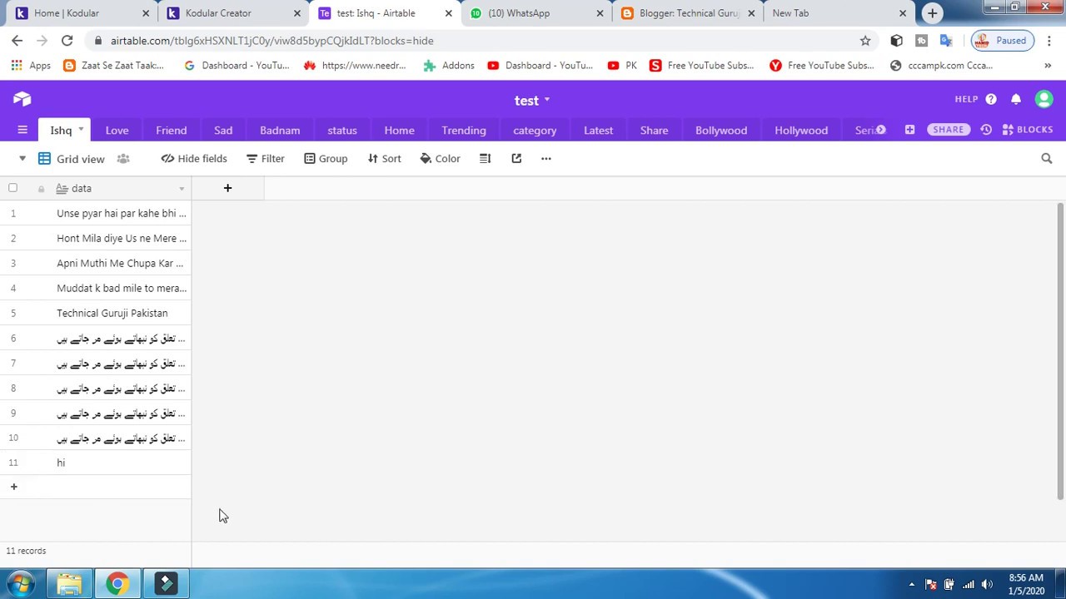Image resolution: width=1066 pixels, height=599 pixels.
Task: Expand the view switcher arrow
Action: (x=22, y=158)
